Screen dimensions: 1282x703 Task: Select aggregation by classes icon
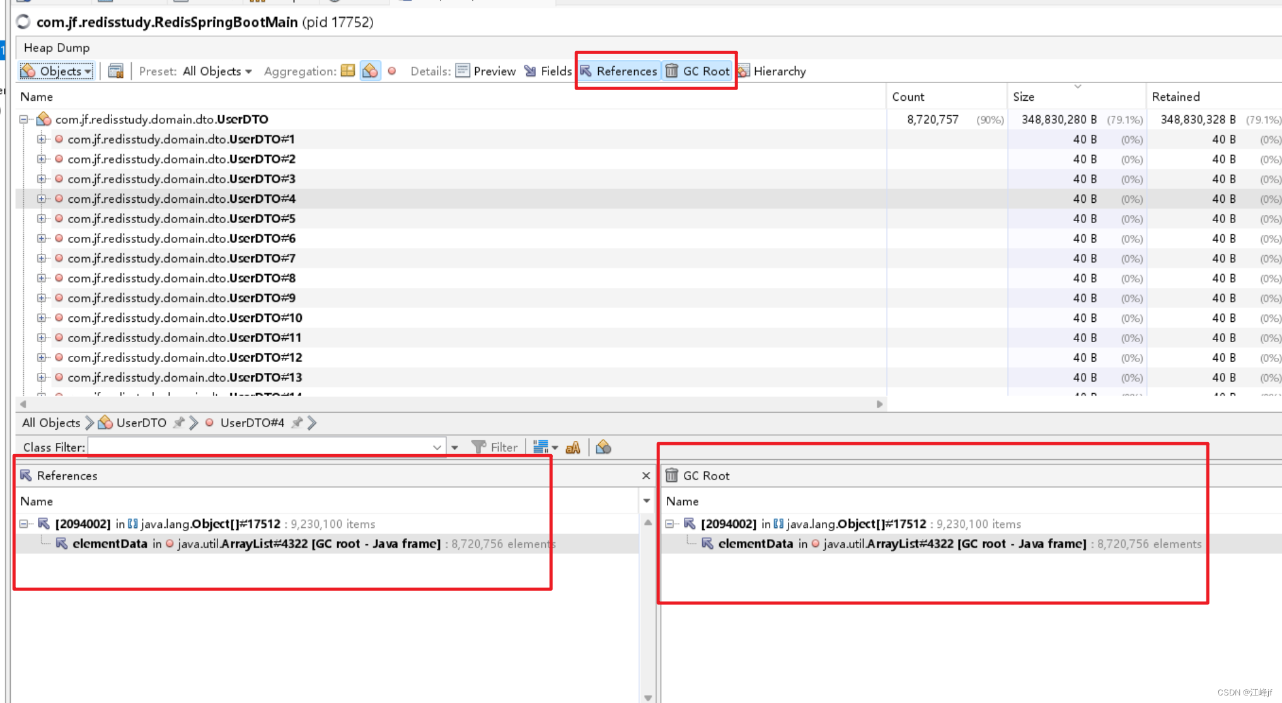pyautogui.click(x=370, y=71)
